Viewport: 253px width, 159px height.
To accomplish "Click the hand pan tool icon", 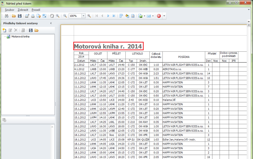I will 52,16.
